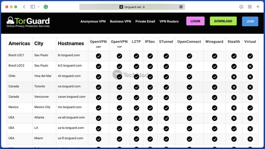Click the green DOWNLOAD button
265x149 pixels.
pos(223,21)
